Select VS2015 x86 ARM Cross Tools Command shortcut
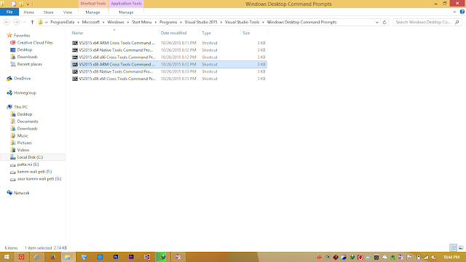466x262 pixels. click(x=168, y=65)
